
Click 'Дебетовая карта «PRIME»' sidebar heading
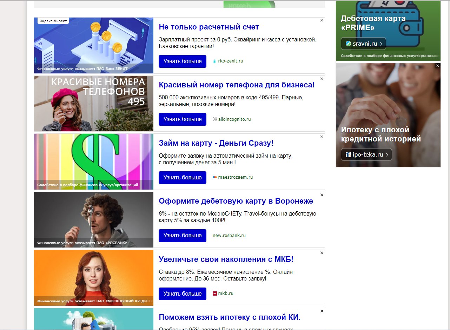[x=373, y=23]
